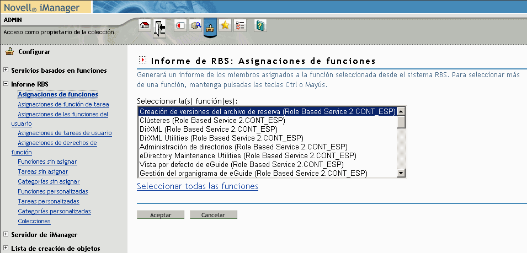Open the View Objects magnifier icon
Image resolution: width=527 pixels, height=253 pixels.
tap(195, 25)
